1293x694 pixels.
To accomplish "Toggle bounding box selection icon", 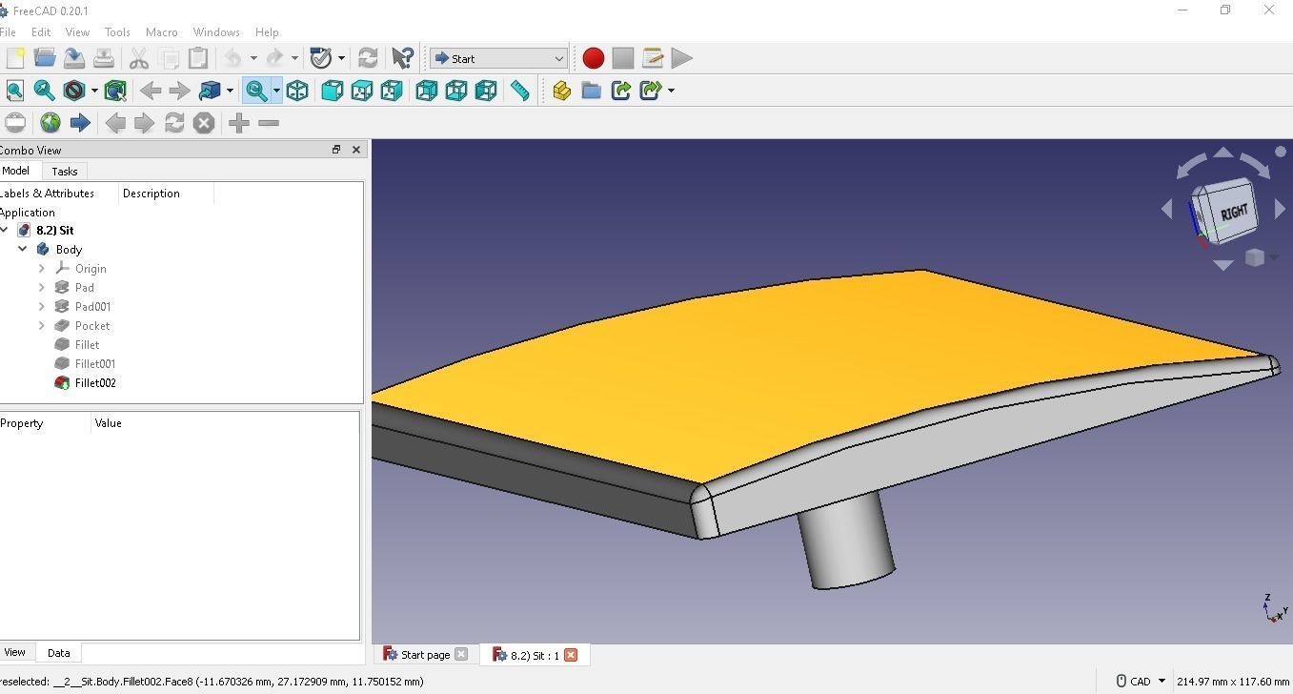I will (x=115, y=91).
